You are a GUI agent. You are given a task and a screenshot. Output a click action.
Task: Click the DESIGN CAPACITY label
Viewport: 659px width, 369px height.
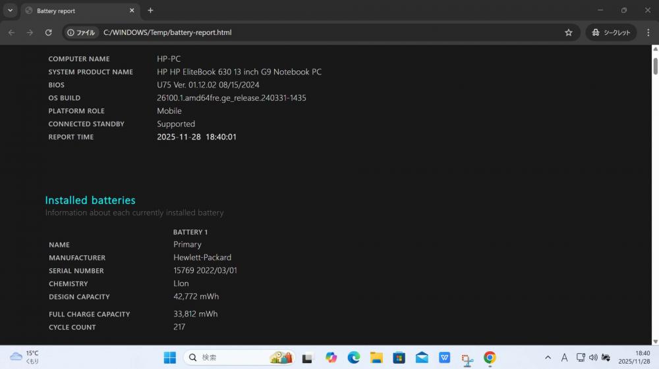pos(79,297)
